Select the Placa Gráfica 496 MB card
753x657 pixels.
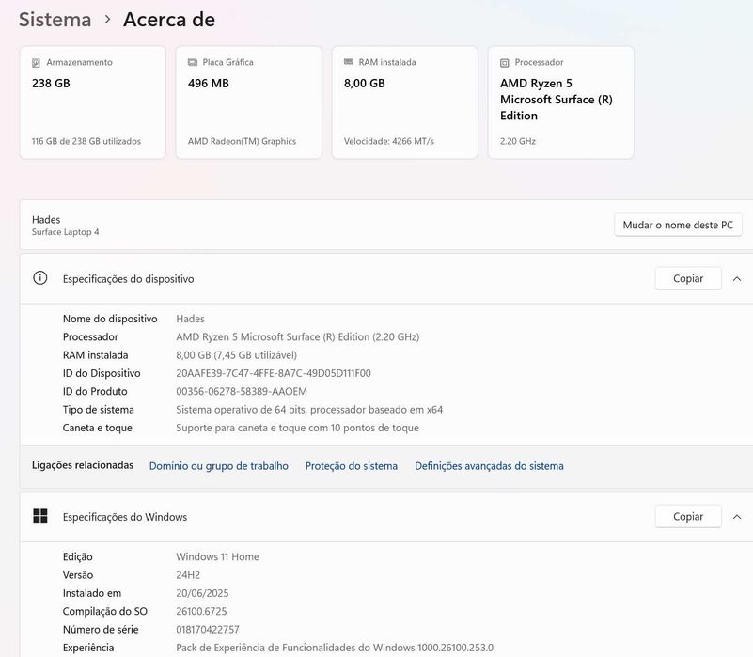(x=248, y=102)
